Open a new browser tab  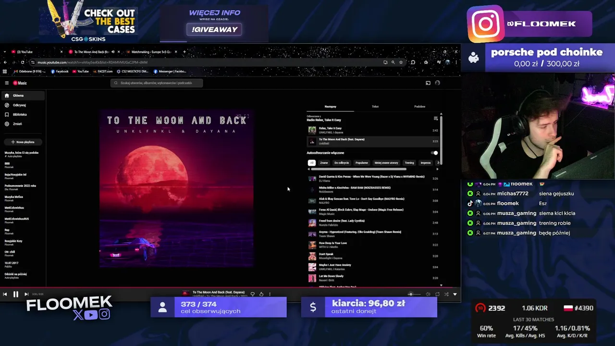pyautogui.click(x=184, y=52)
